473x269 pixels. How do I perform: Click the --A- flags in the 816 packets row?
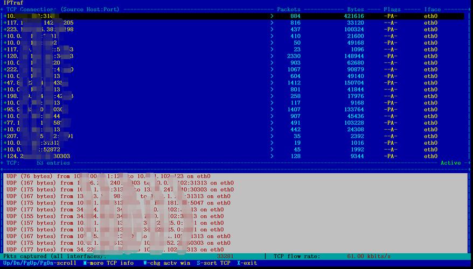(391, 23)
